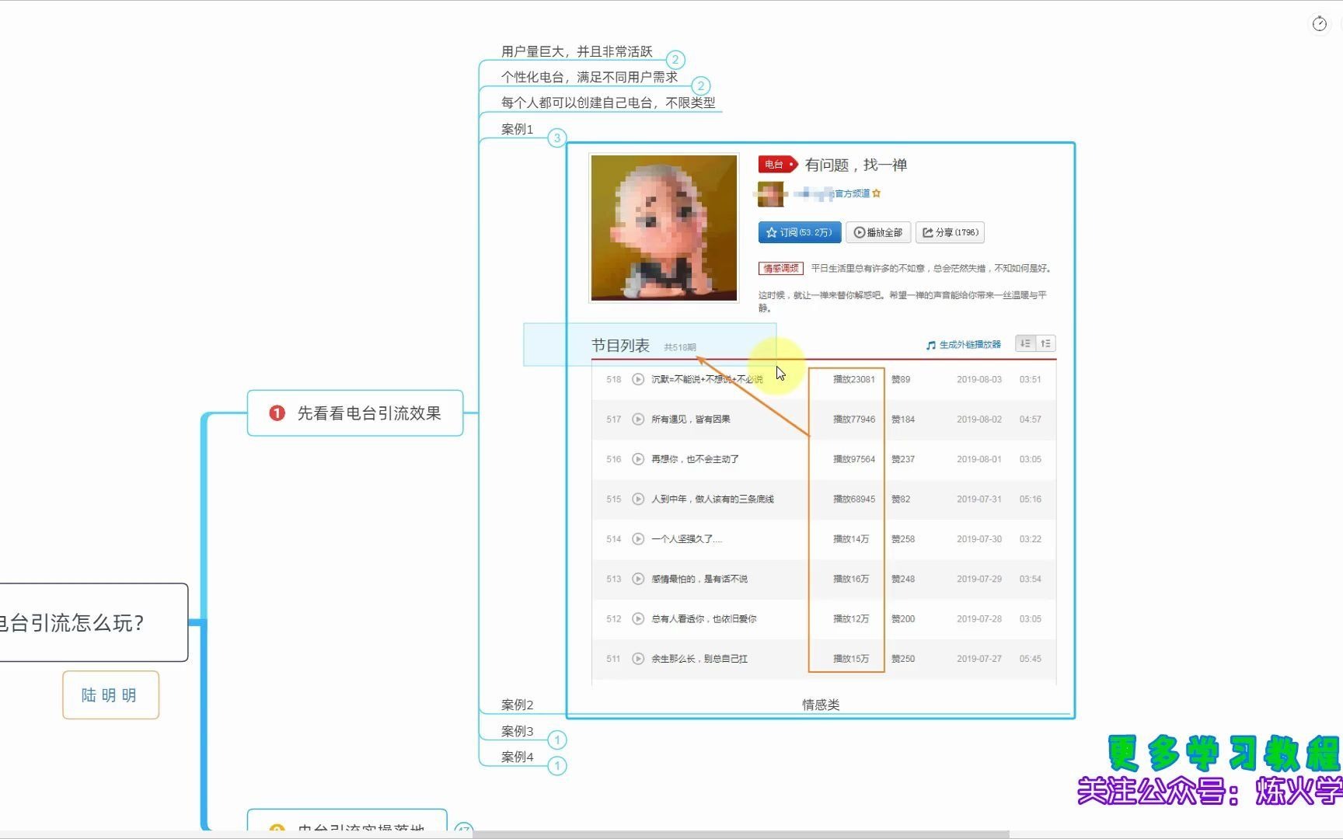Click the 赞258 like count

[x=903, y=539]
